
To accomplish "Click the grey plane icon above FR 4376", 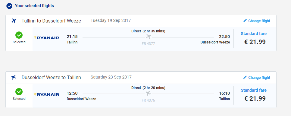I will 148,94.
